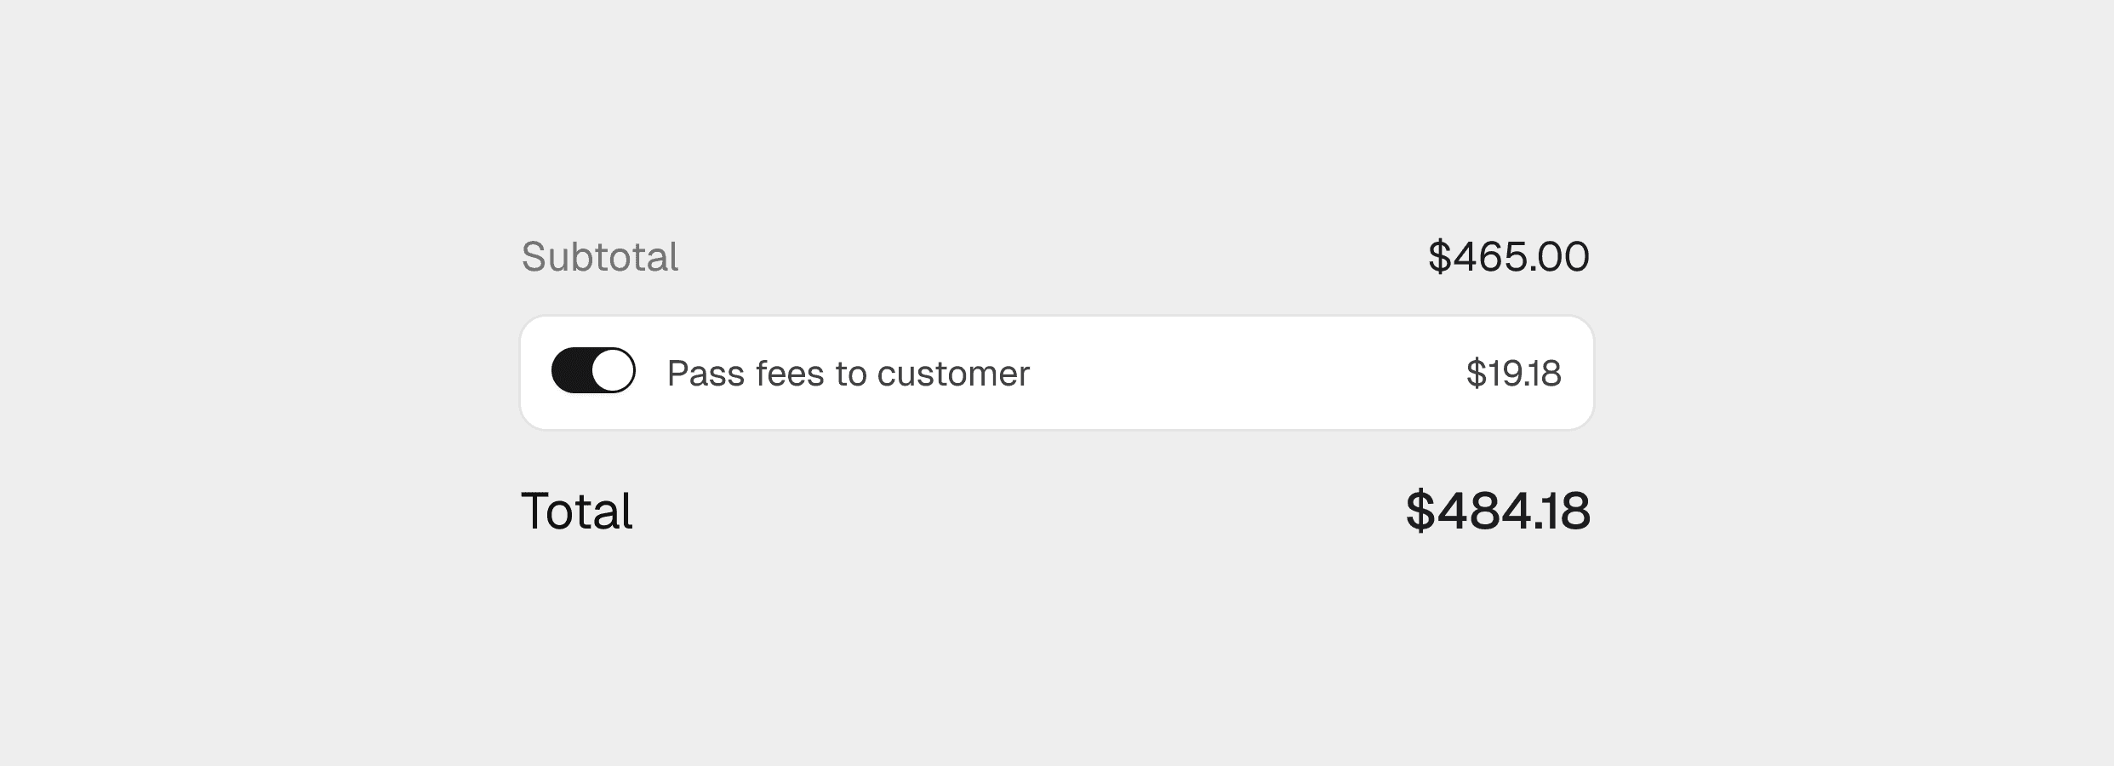The image size is (2114, 766).
Task: Click between Subtotal and the fee card
Action: [1057, 297]
